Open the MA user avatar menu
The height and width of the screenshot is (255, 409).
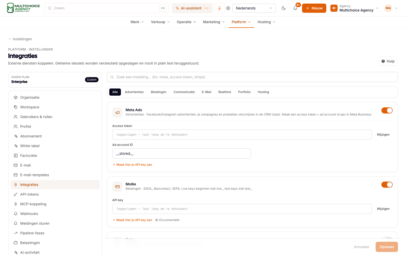pyautogui.click(x=391, y=8)
